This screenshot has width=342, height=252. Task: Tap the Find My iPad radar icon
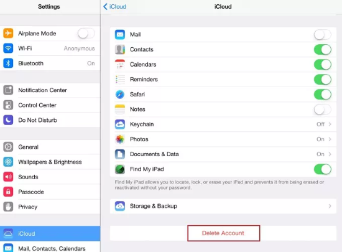[x=120, y=169]
